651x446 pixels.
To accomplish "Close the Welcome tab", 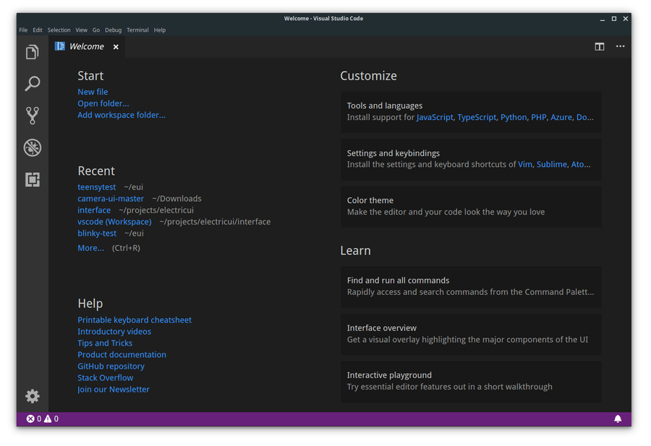I will point(116,46).
